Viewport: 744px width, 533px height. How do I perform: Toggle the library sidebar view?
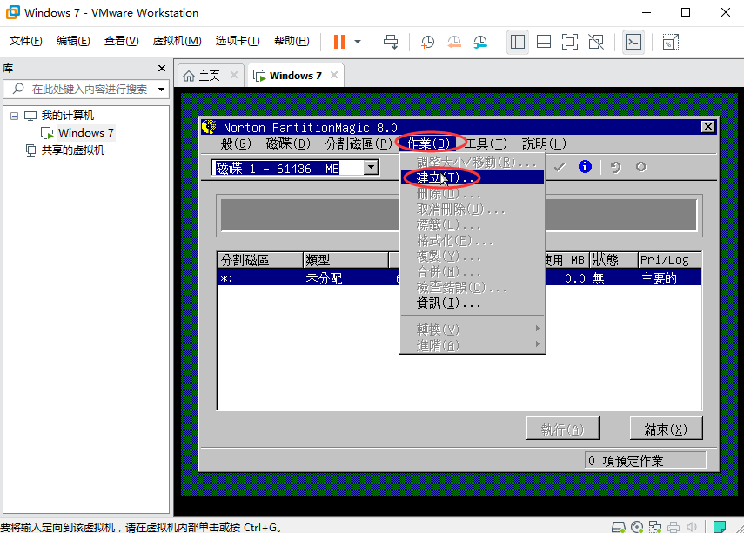pyautogui.click(x=517, y=42)
